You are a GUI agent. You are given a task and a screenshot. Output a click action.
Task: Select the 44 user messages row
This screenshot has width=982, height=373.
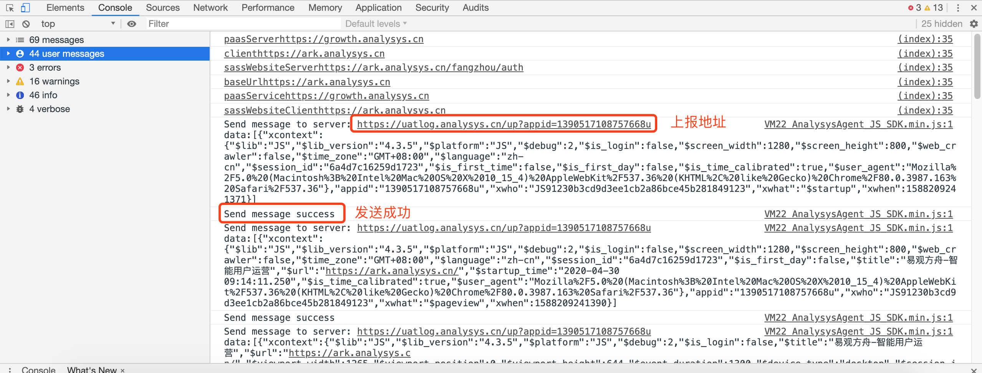coord(105,54)
